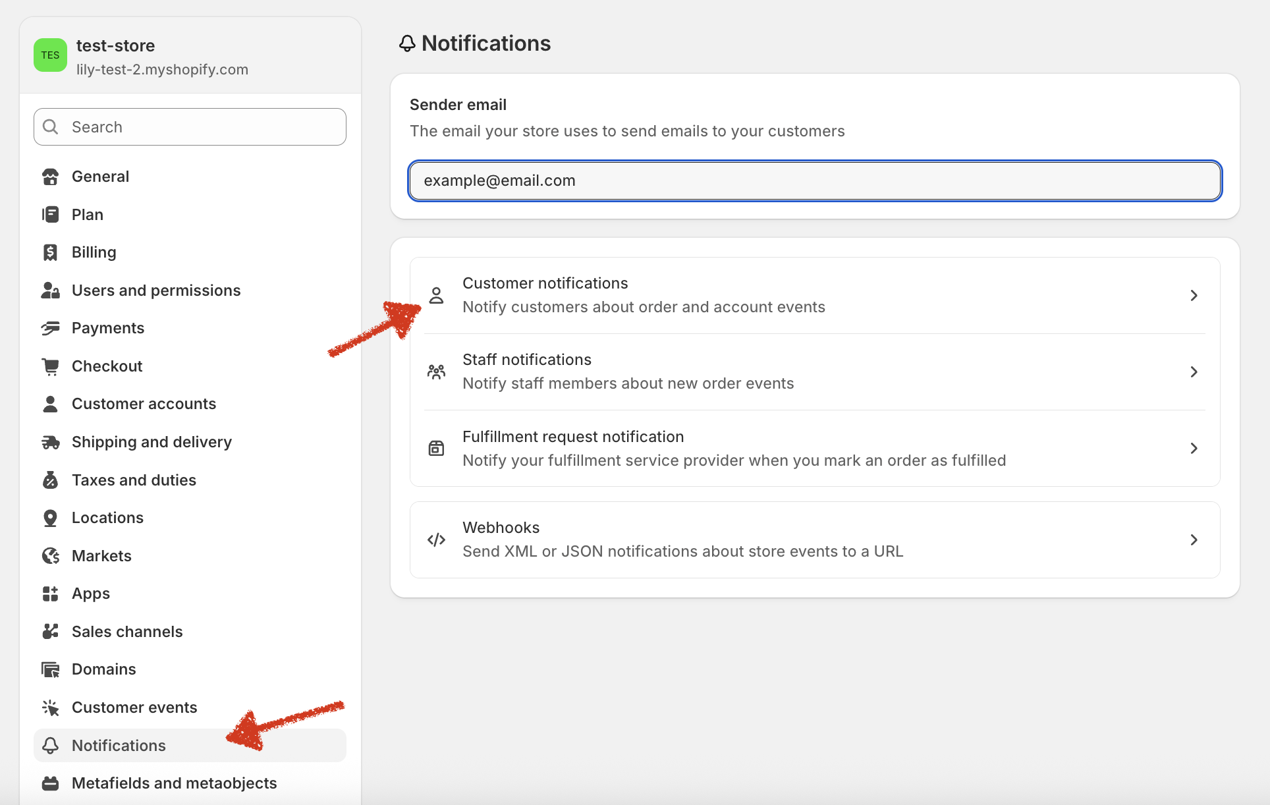Click the General storefront icon
1270x805 pixels.
point(51,177)
